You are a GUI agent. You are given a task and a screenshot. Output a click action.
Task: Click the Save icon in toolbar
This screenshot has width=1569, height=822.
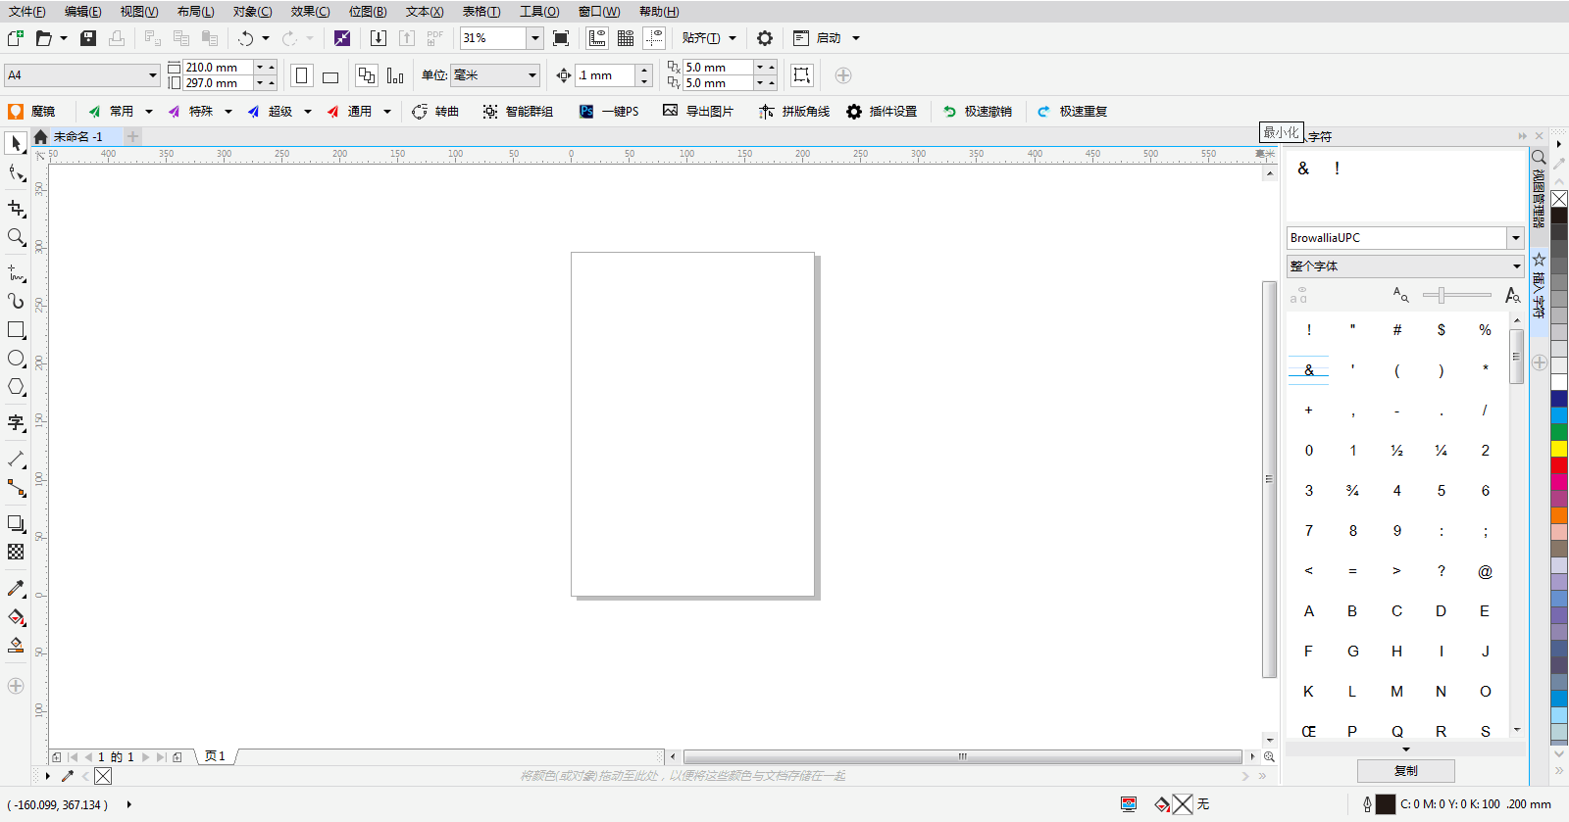pos(88,38)
